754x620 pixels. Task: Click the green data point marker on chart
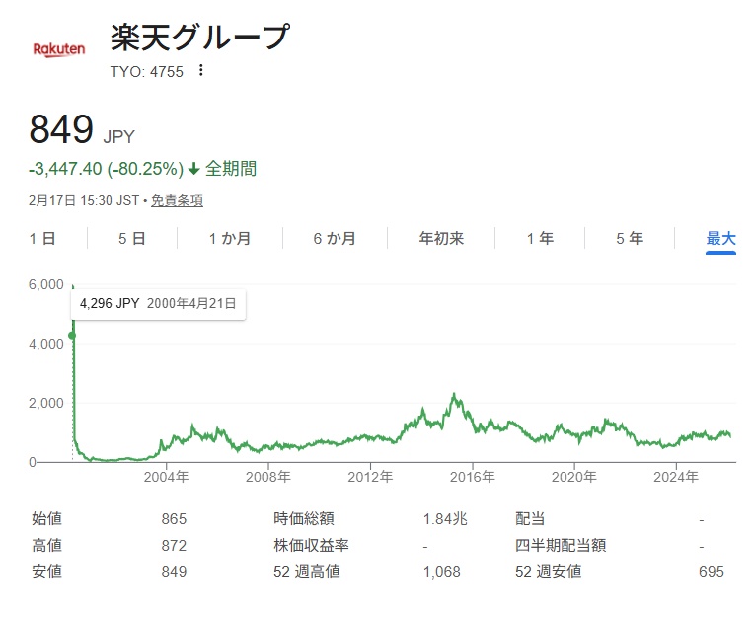tap(72, 336)
